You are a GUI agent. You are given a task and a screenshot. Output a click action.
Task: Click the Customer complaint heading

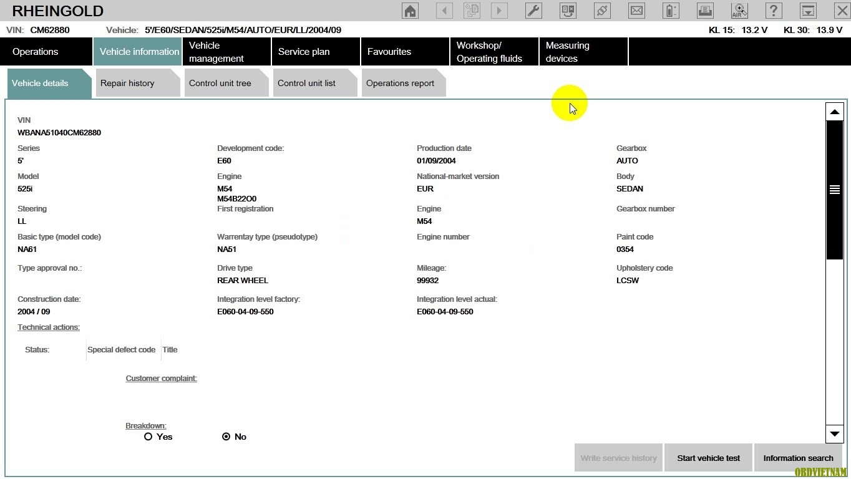click(x=162, y=379)
